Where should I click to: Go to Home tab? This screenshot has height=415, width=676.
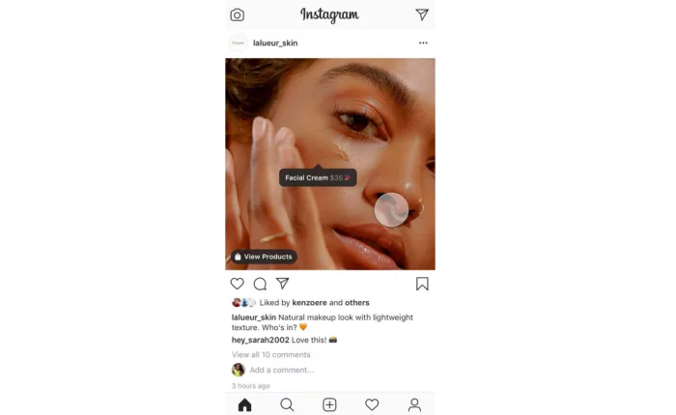point(244,404)
